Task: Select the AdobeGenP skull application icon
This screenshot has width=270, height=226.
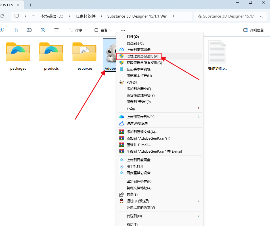Action: [110, 55]
